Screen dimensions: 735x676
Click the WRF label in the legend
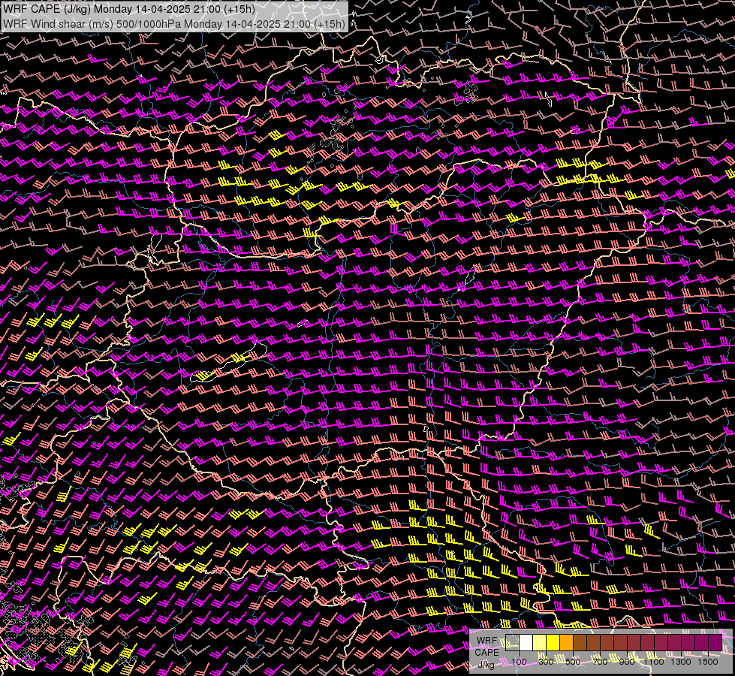[x=486, y=641]
